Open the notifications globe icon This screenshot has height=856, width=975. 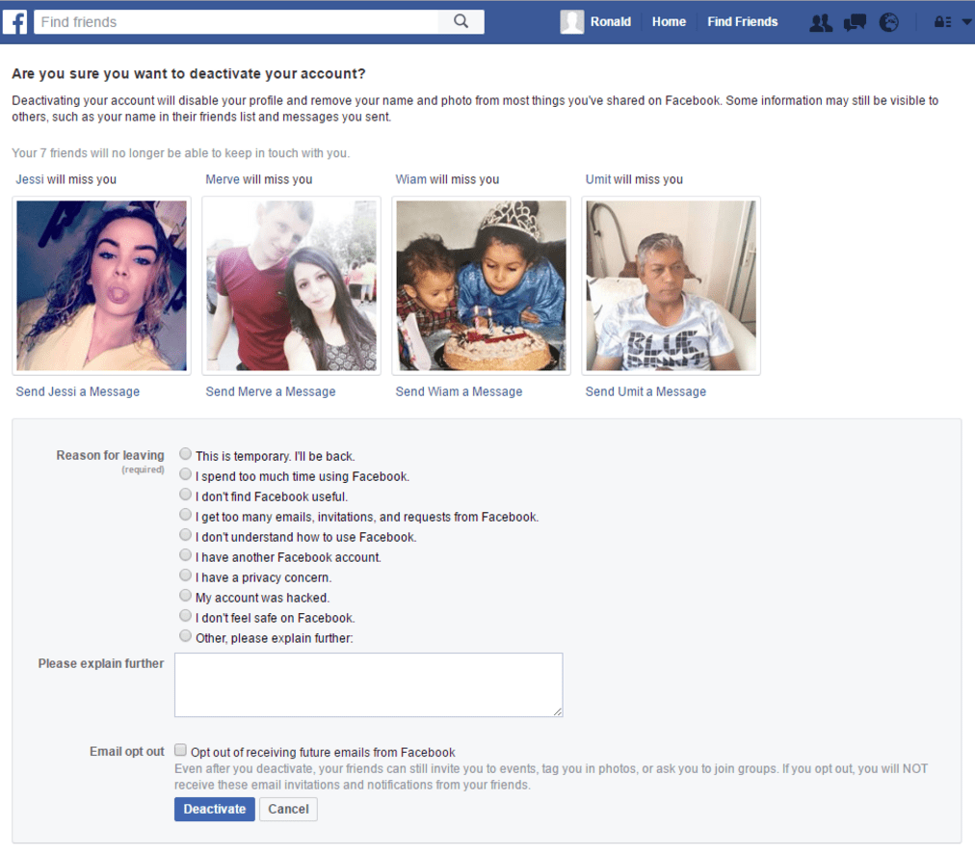point(888,22)
